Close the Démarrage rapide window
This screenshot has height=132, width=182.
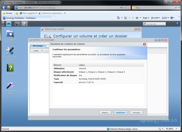[139, 29]
